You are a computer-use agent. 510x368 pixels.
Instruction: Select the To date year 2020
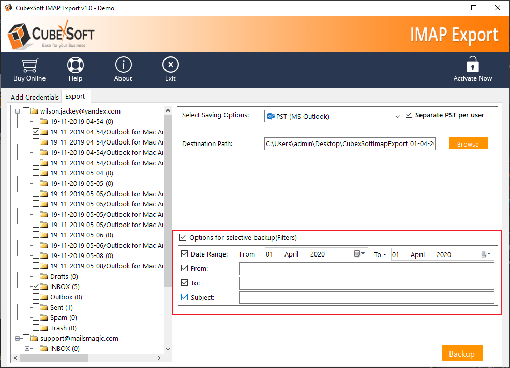(x=444, y=254)
